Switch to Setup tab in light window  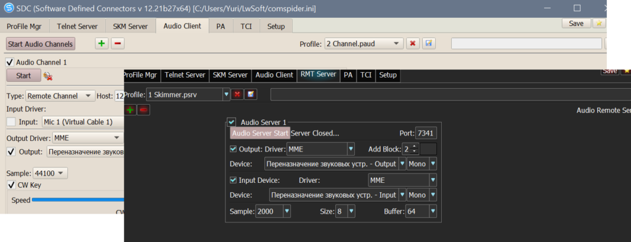tap(276, 26)
